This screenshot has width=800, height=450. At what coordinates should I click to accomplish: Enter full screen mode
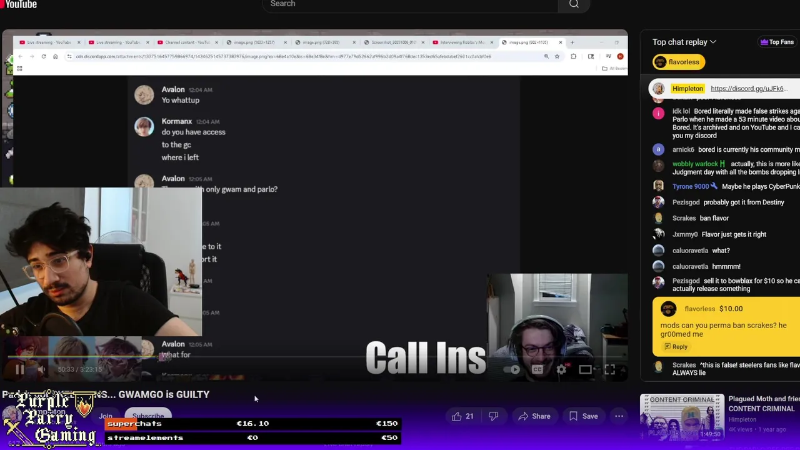(609, 369)
